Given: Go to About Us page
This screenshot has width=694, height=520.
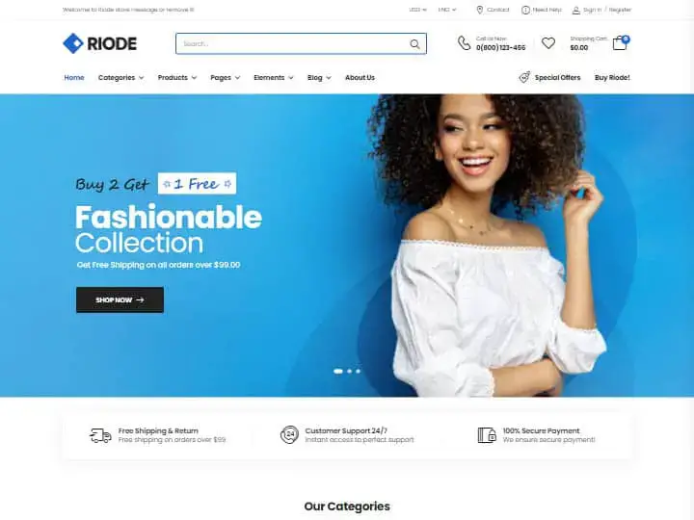Looking at the screenshot, I should pyautogui.click(x=360, y=77).
